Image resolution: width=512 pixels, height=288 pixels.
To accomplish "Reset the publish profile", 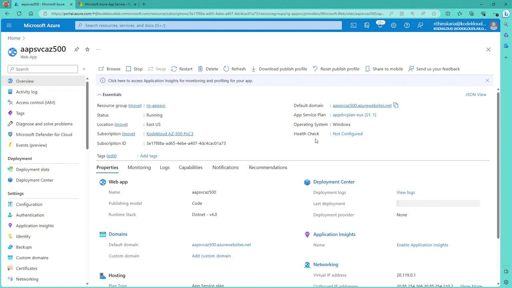I will 336,69.
